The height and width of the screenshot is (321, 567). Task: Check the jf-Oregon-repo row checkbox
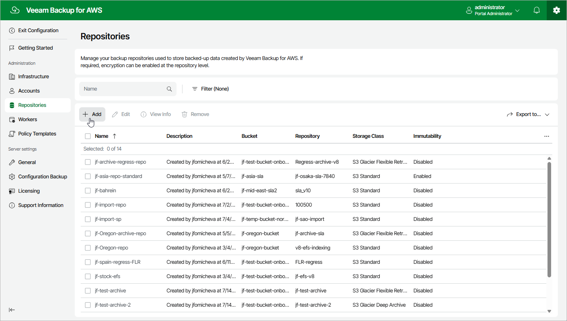click(88, 248)
